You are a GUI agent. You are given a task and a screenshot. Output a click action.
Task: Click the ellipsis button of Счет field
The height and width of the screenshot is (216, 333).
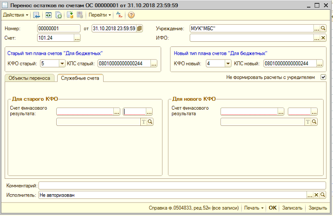[77, 38]
